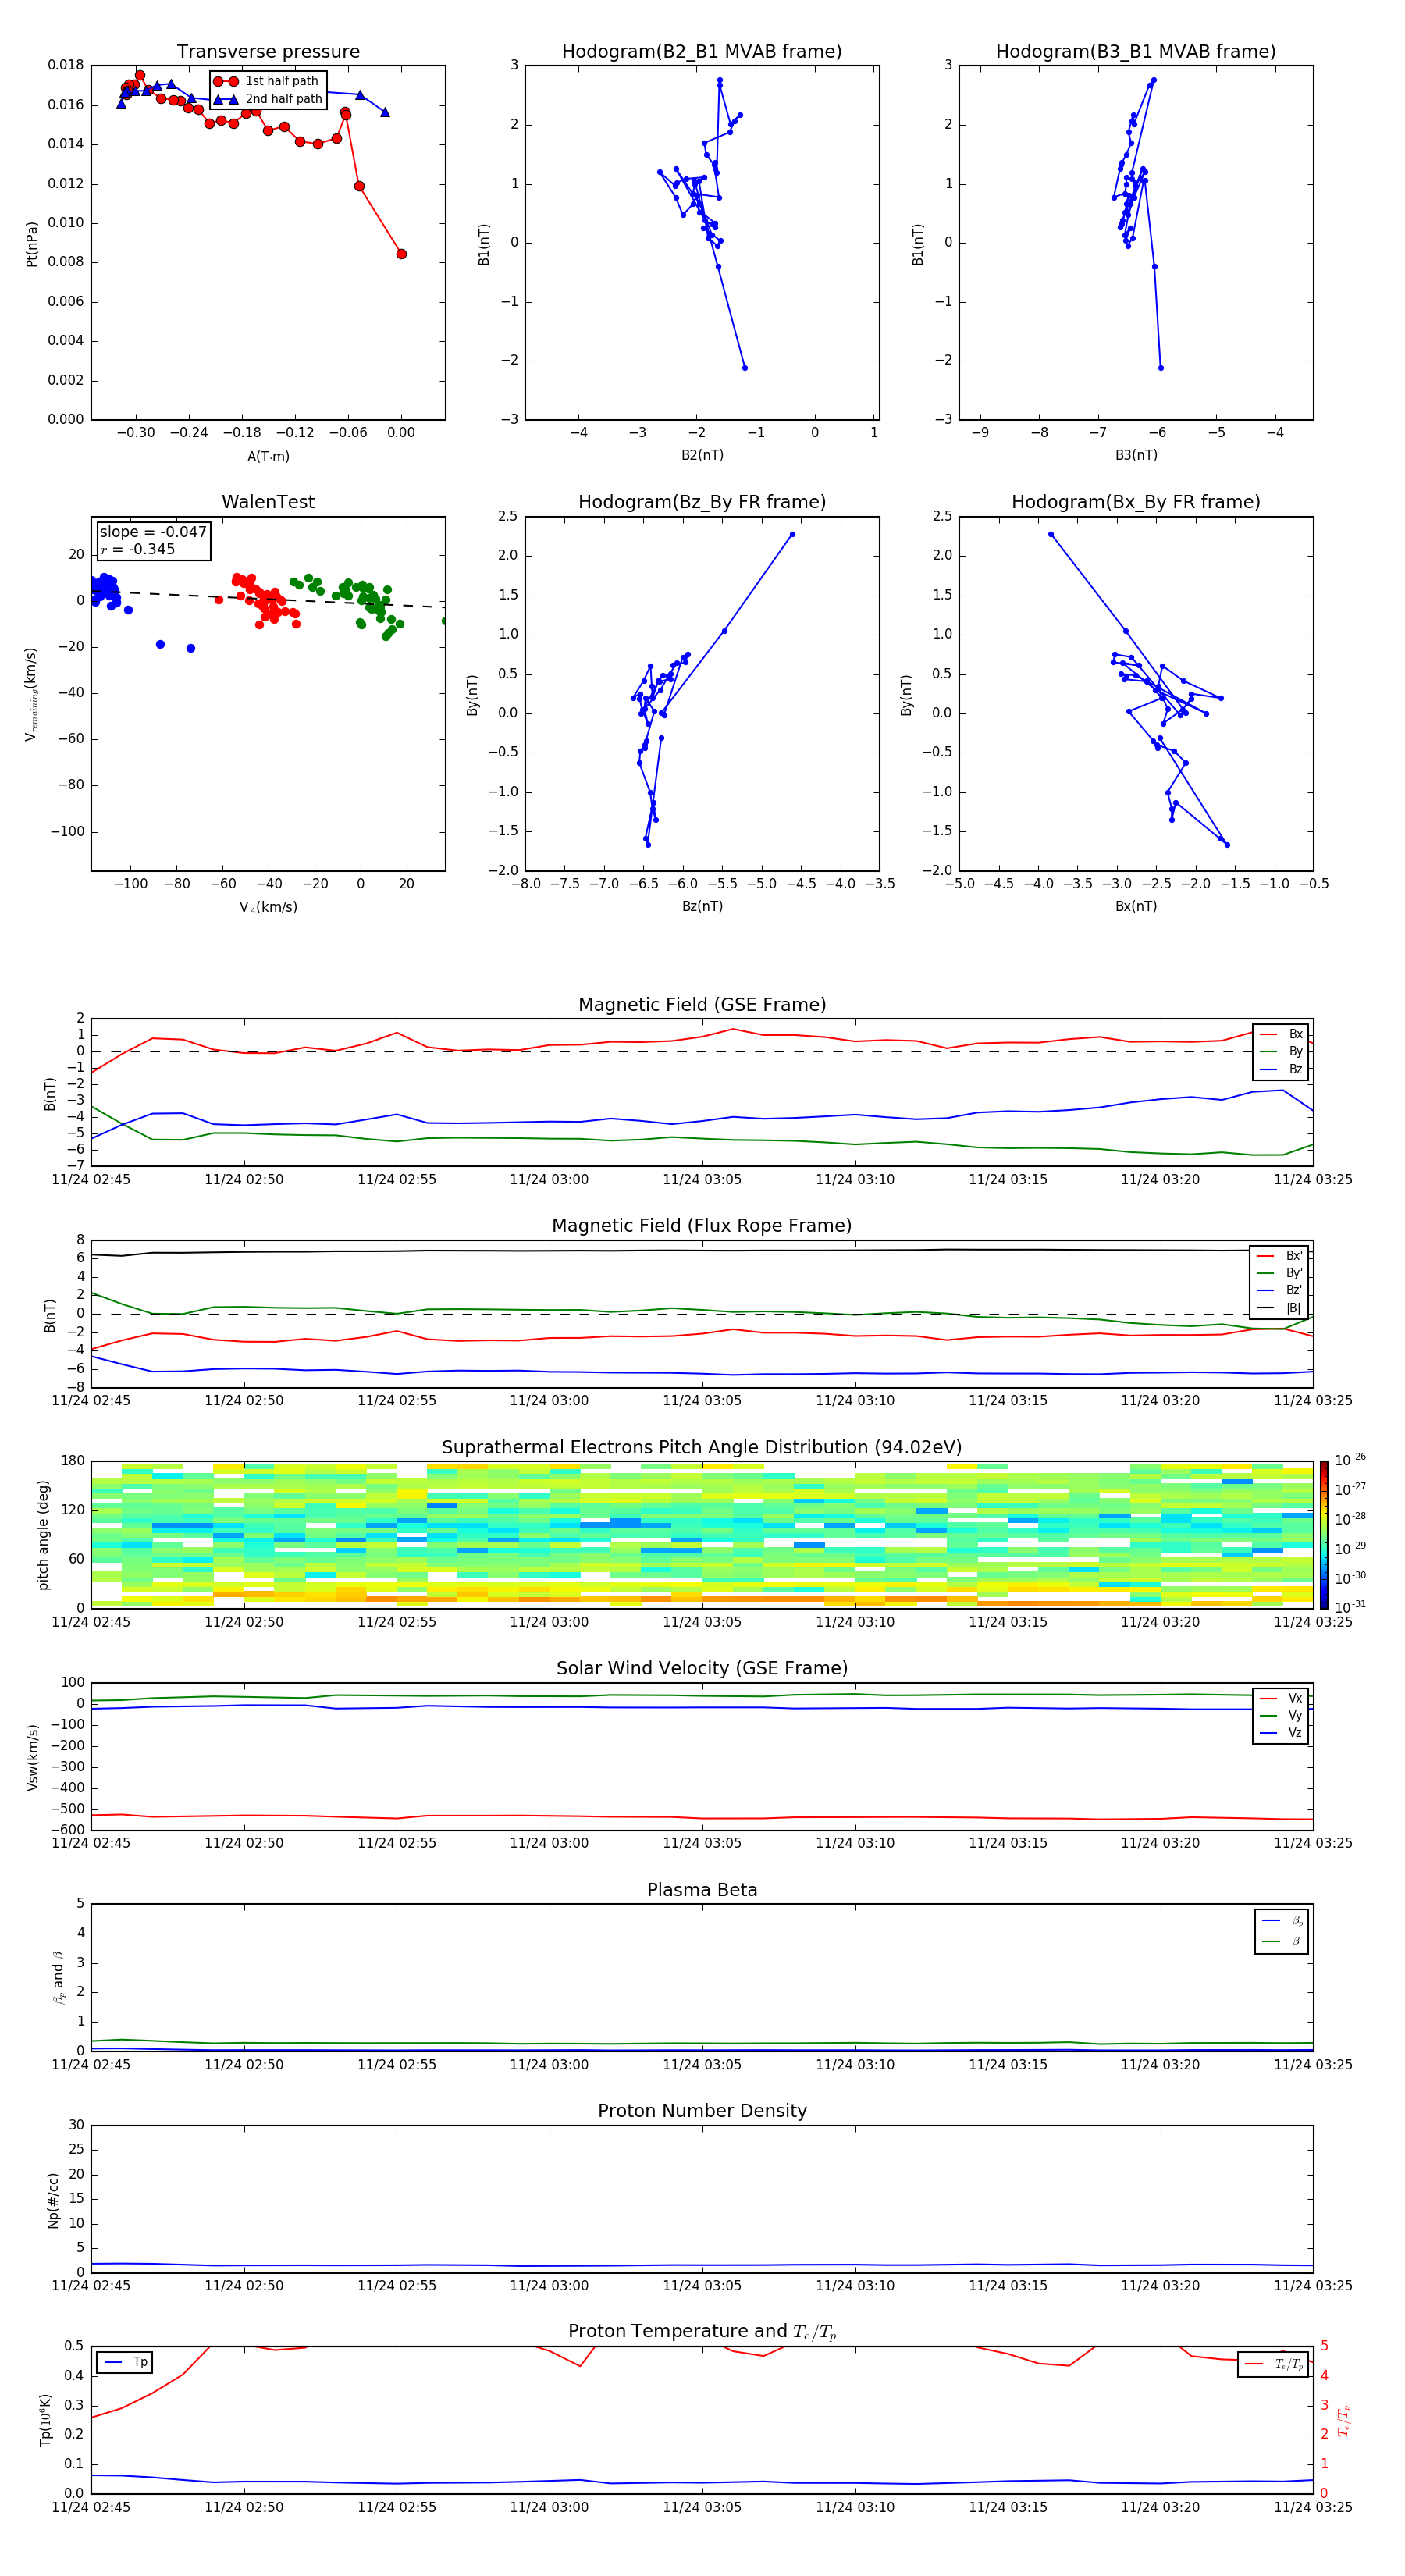The width and height of the screenshot is (1405, 2576).
Task: Click the "Bz(nT)" x-axis label
Action: coord(702,906)
